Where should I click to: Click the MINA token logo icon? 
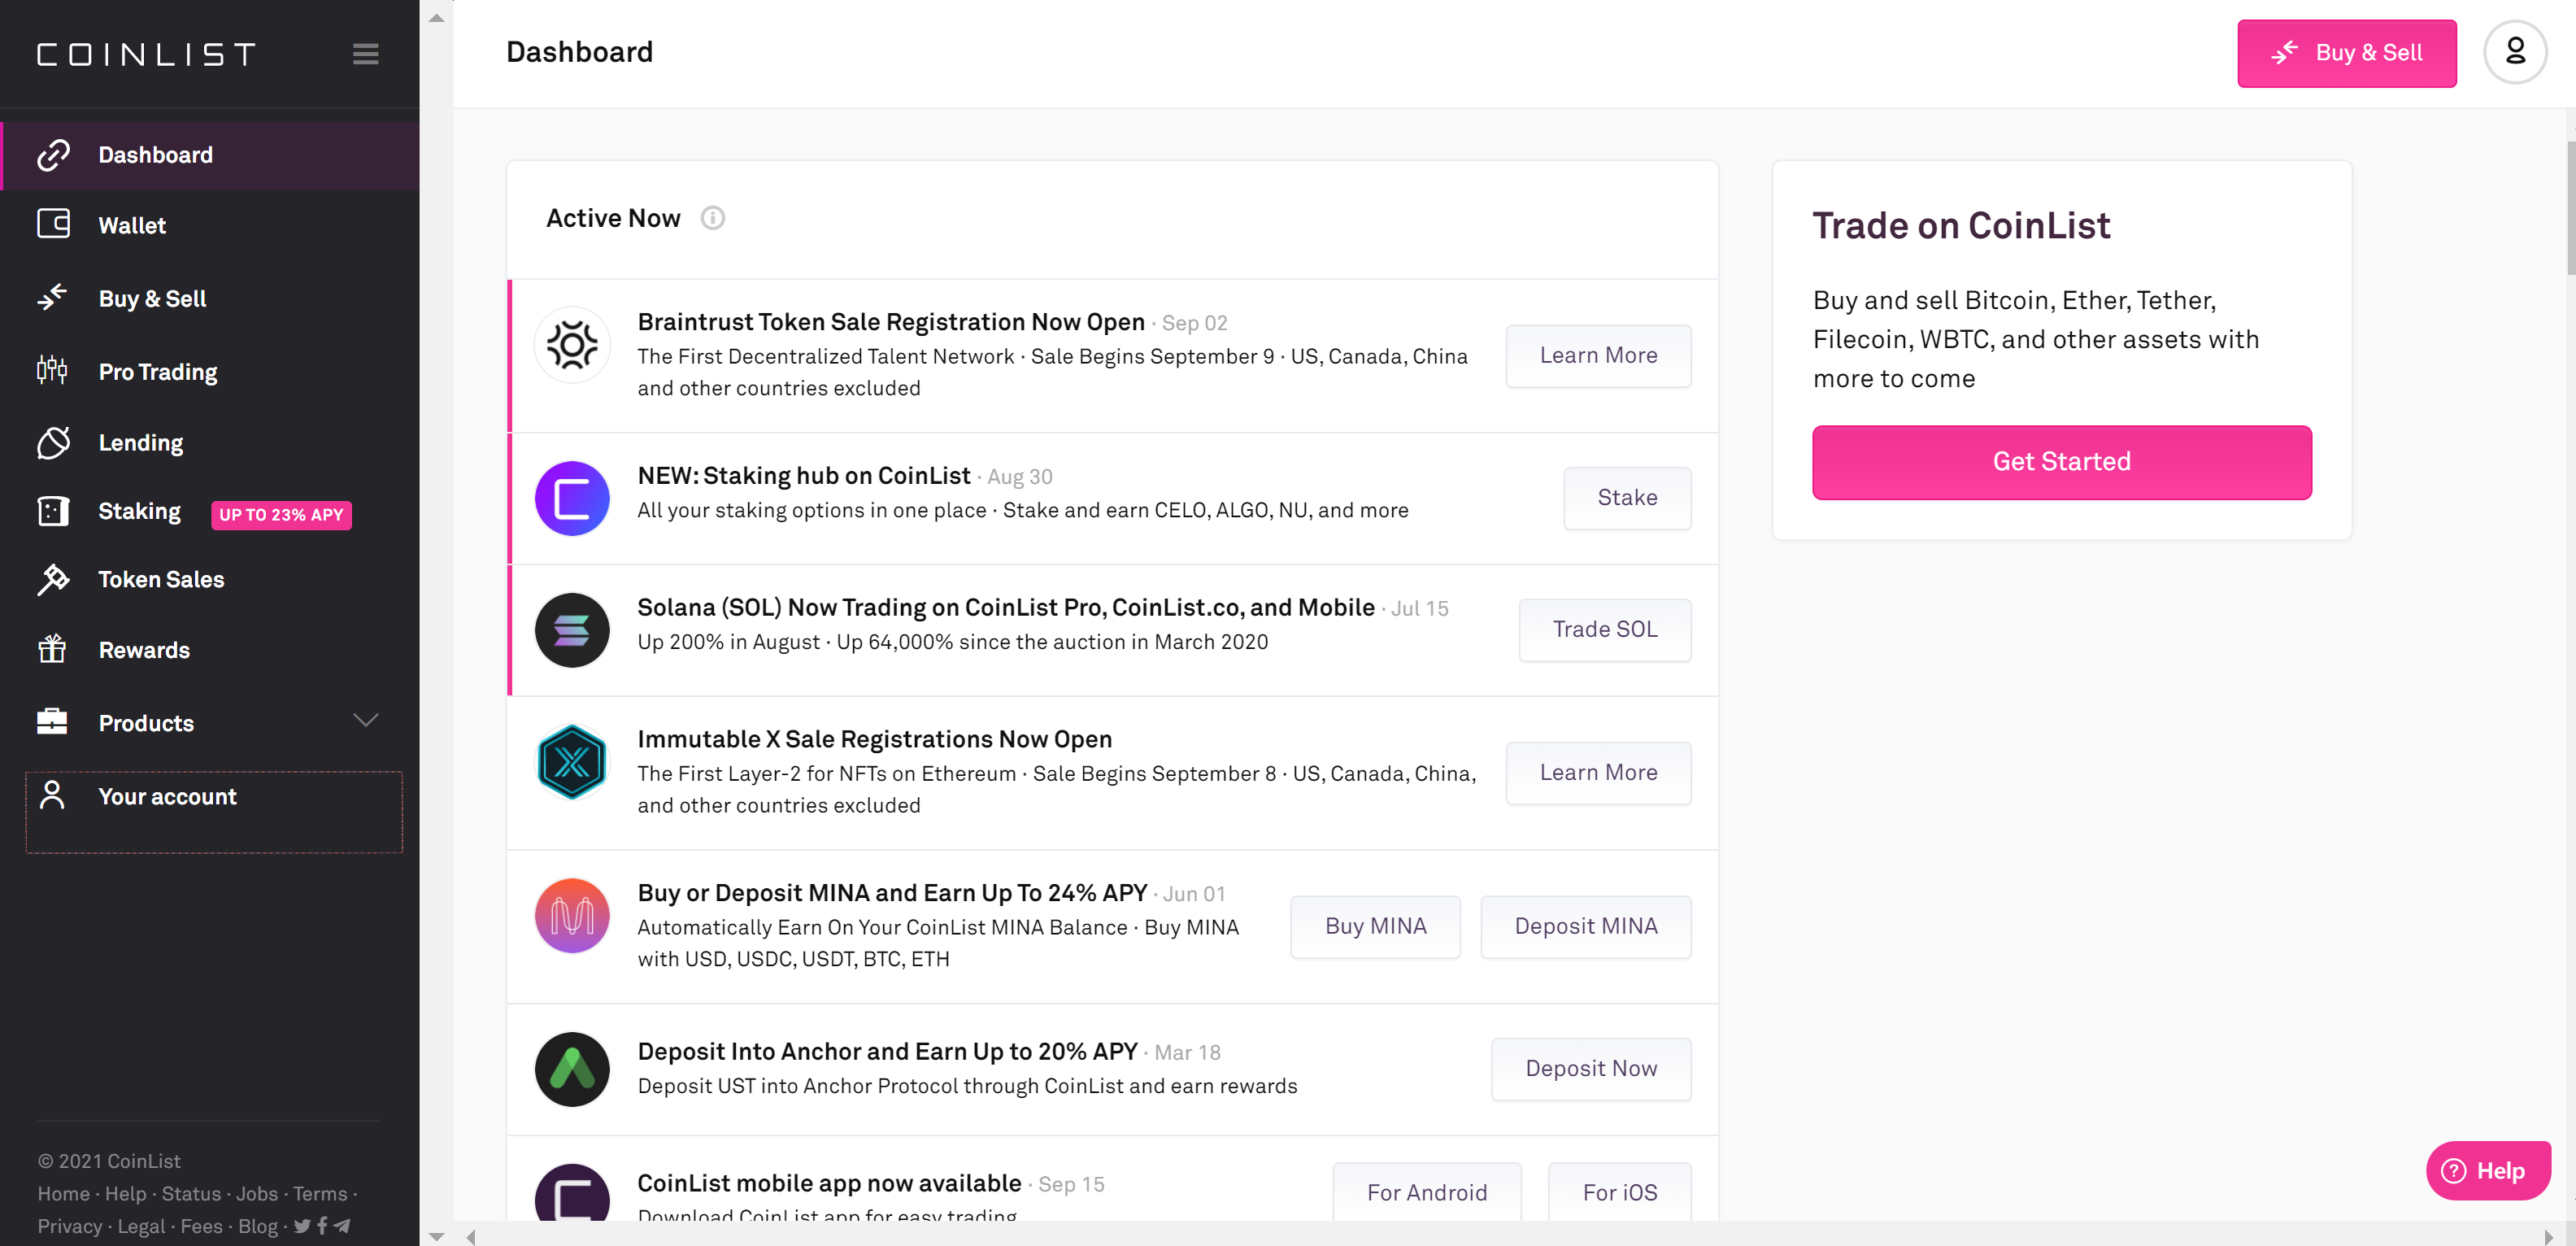click(572, 916)
